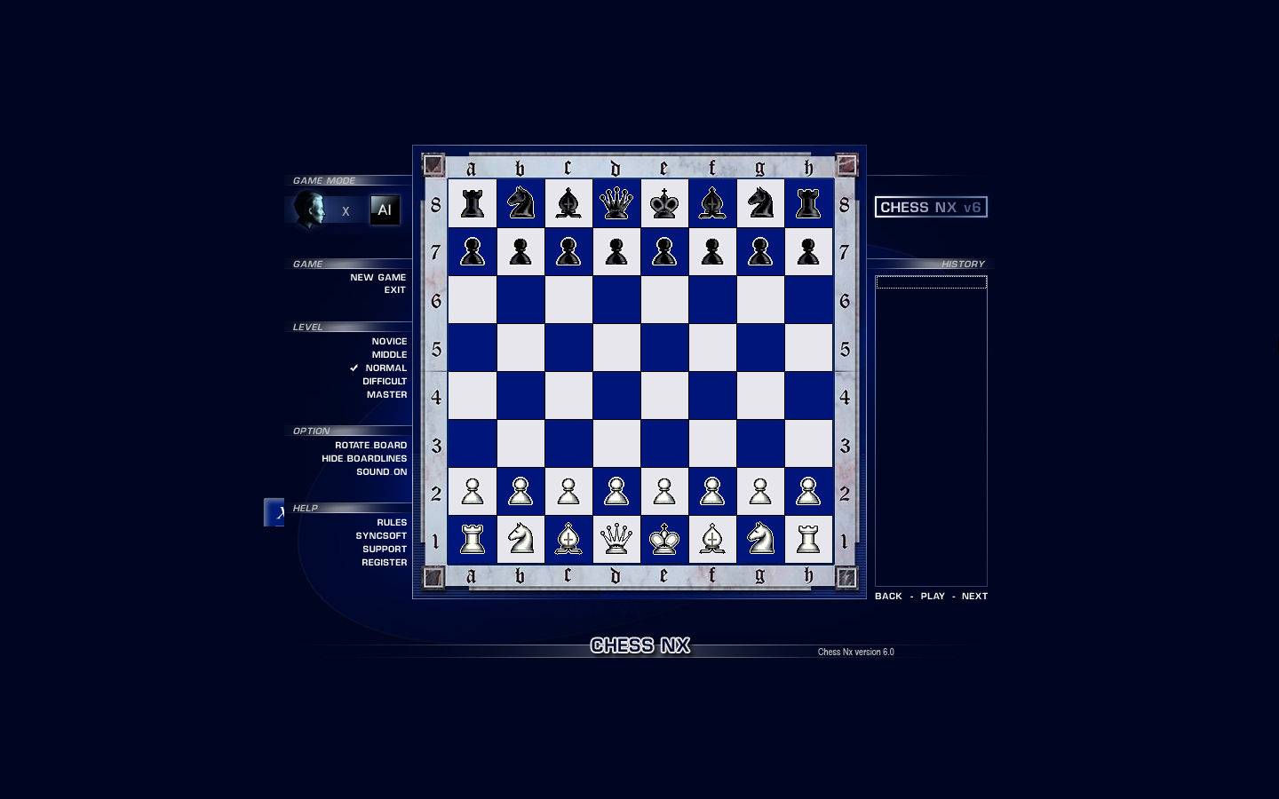Set difficulty level to Novice
This screenshot has width=1279, height=799.
(x=389, y=341)
